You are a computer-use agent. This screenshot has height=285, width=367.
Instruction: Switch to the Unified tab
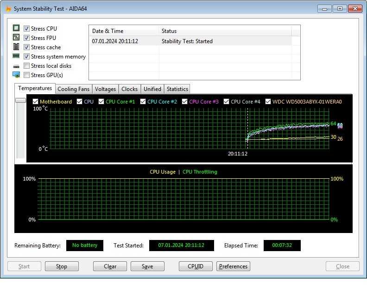point(152,89)
